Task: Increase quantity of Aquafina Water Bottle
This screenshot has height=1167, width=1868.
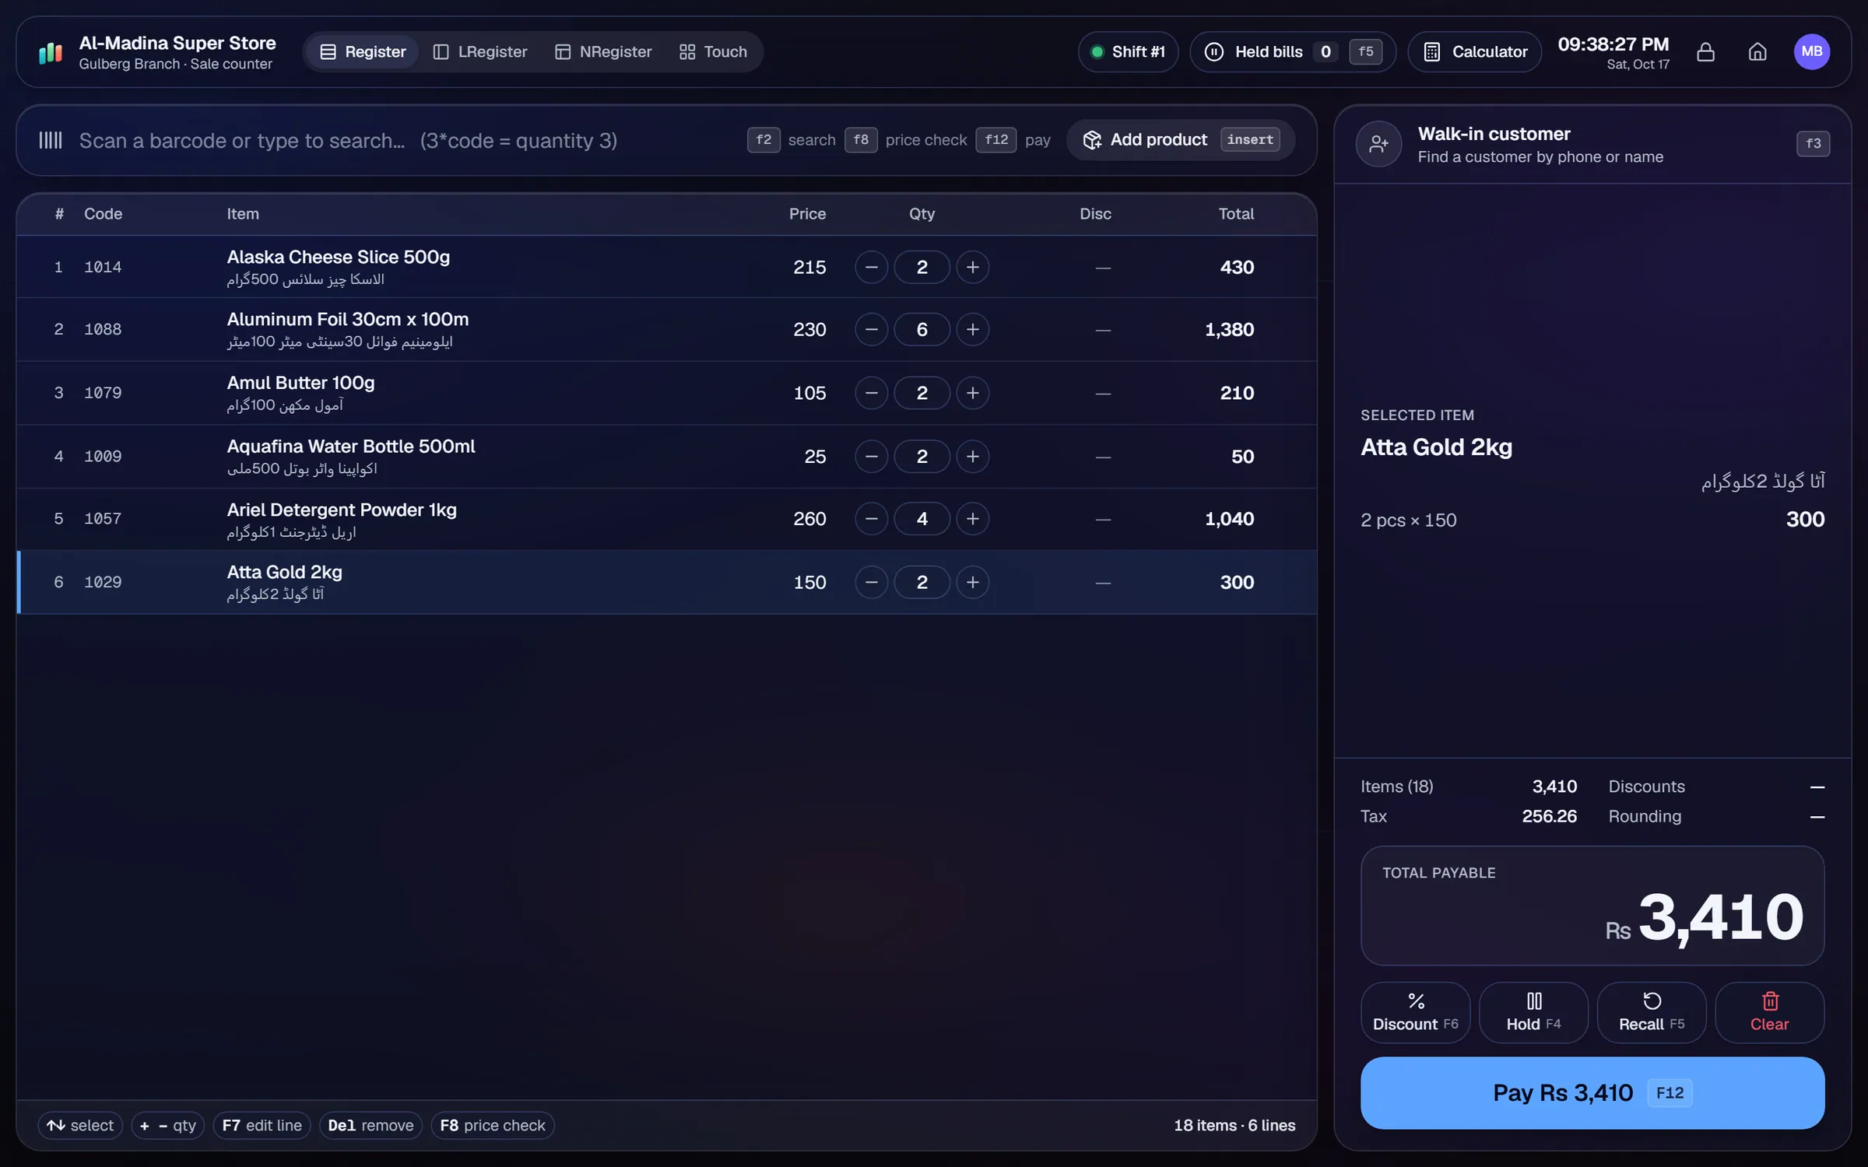Action: tap(972, 457)
